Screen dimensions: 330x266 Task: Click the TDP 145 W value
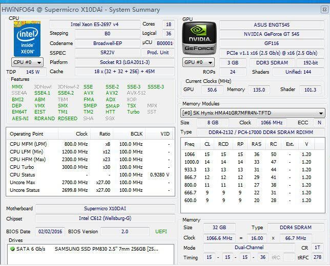(x=33, y=72)
